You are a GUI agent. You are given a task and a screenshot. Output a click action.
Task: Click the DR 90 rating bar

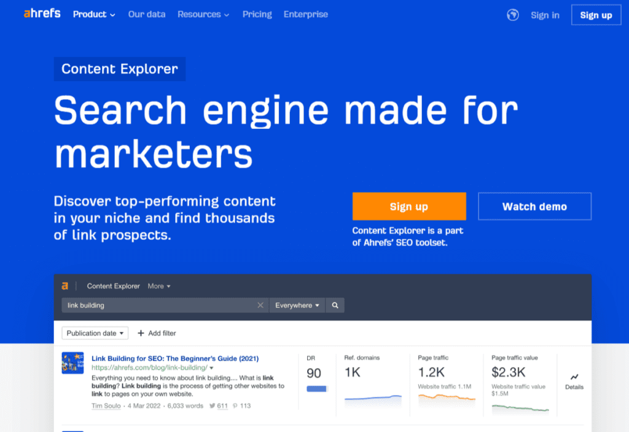[317, 388]
